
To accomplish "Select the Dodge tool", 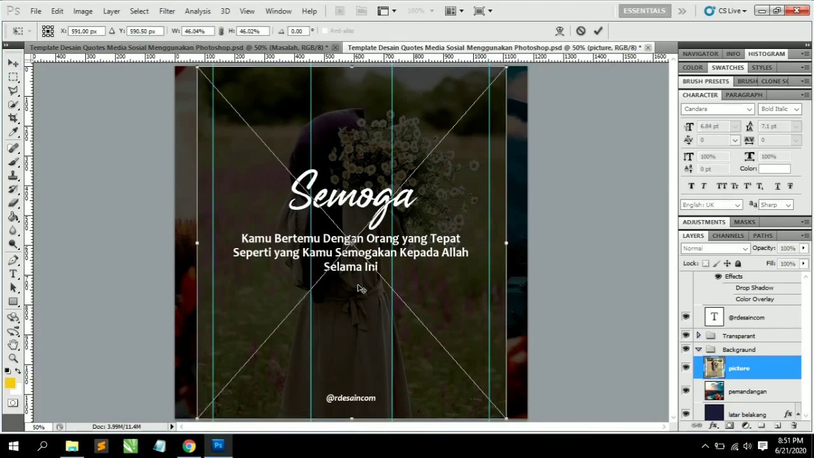I will pyautogui.click(x=13, y=244).
